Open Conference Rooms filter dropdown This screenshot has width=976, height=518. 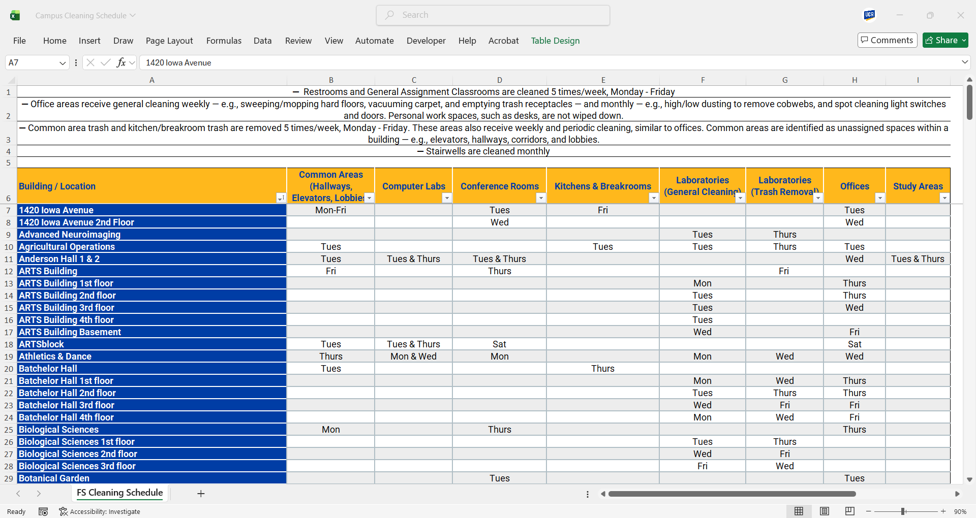coord(541,198)
